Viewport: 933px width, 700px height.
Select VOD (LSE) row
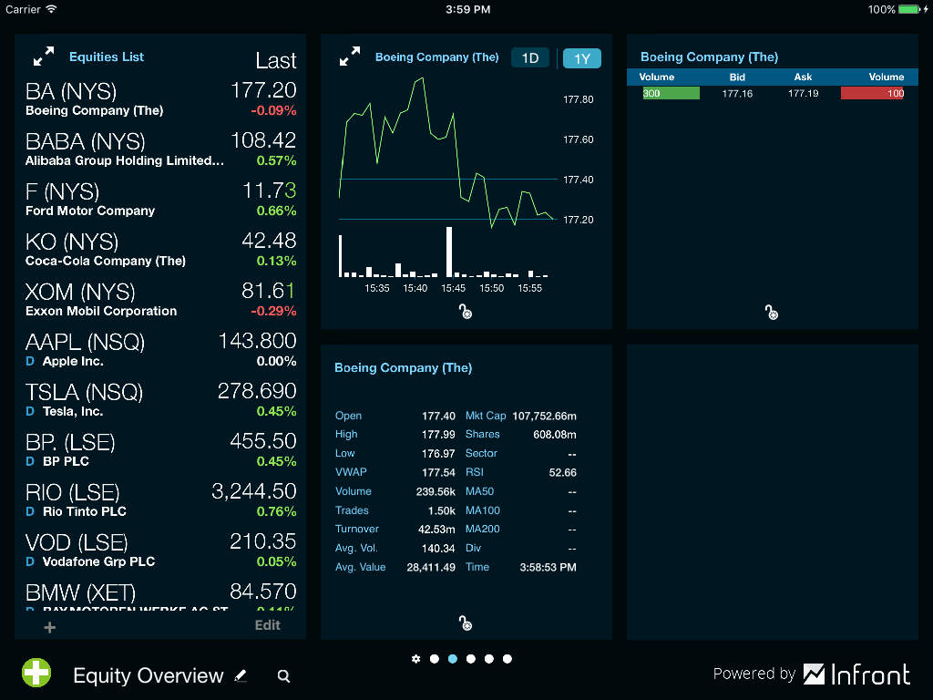[x=160, y=550]
